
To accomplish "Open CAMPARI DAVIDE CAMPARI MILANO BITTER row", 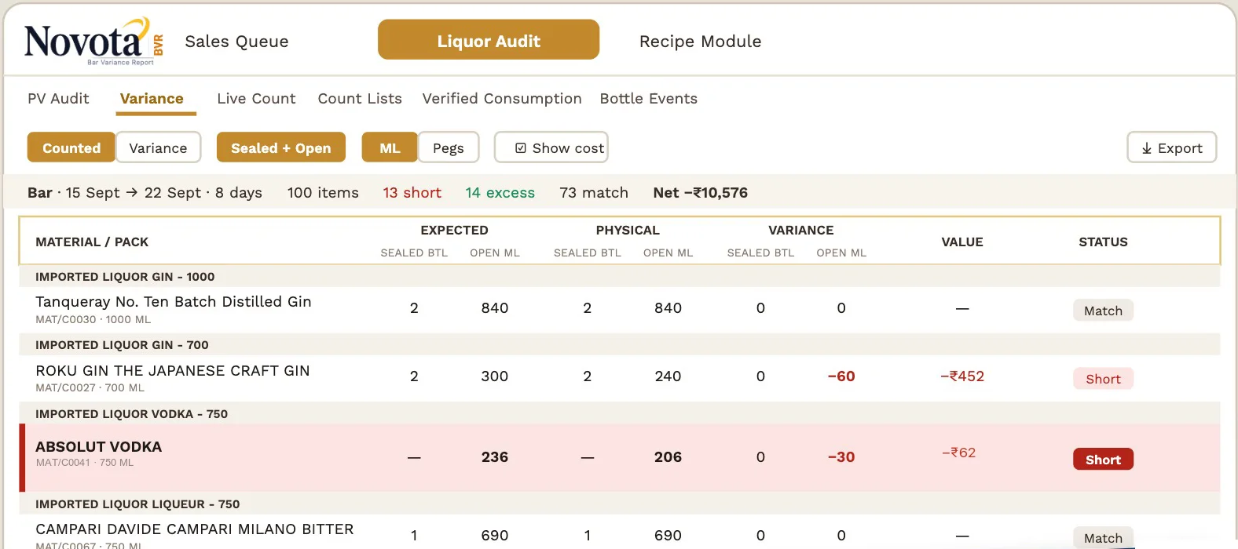I will (x=620, y=533).
